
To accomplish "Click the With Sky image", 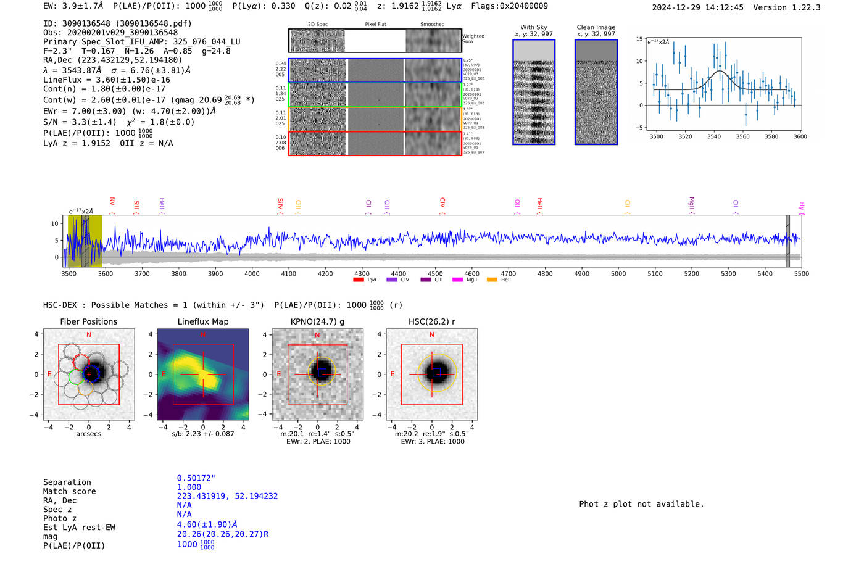I will coord(534,92).
